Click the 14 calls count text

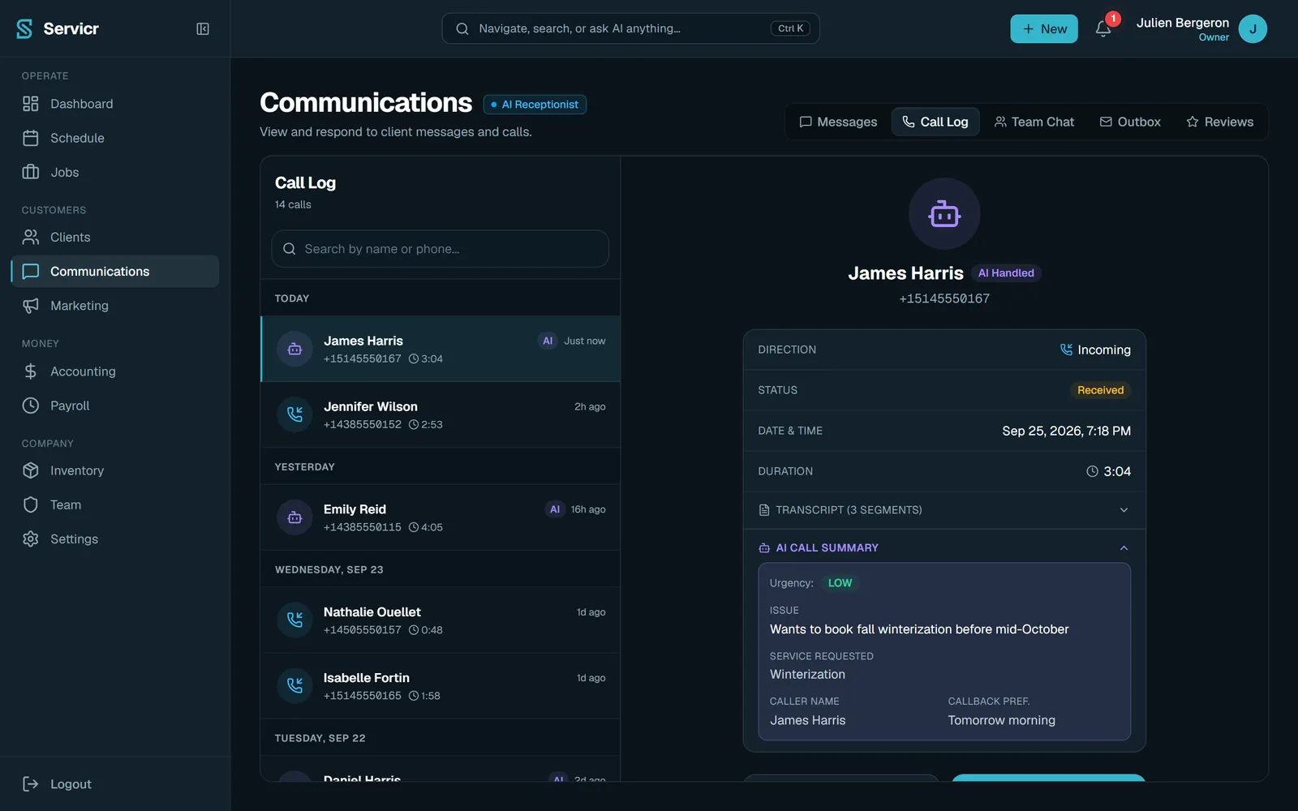293,204
